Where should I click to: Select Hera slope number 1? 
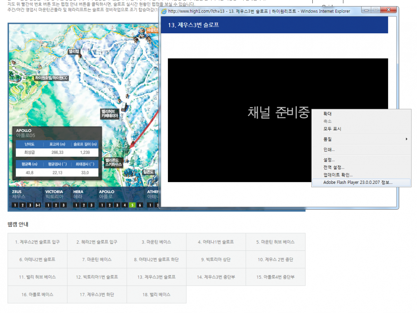tap(76, 205)
